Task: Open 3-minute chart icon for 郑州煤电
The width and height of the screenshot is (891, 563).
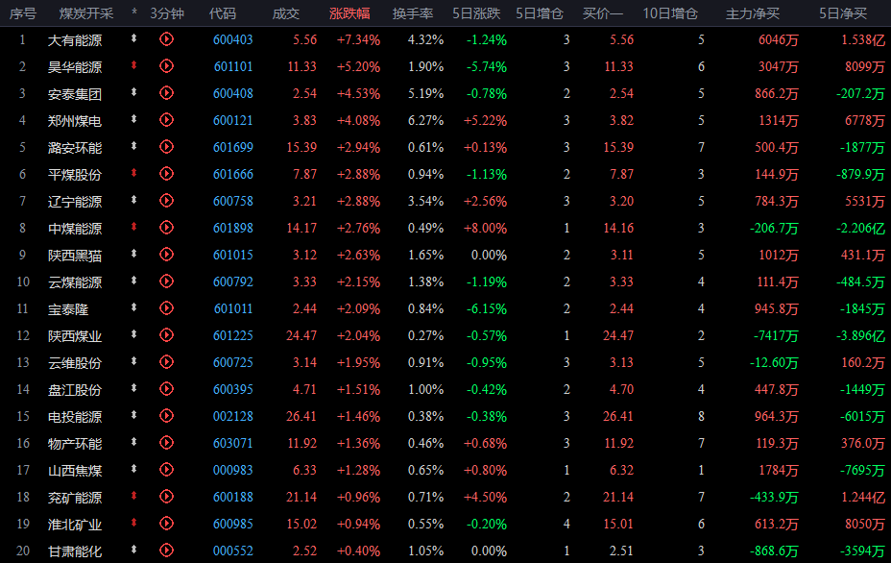Action: click(x=166, y=120)
